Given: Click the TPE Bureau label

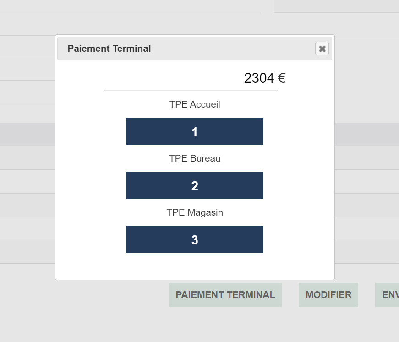Looking at the screenshot, I should (195, 158).
